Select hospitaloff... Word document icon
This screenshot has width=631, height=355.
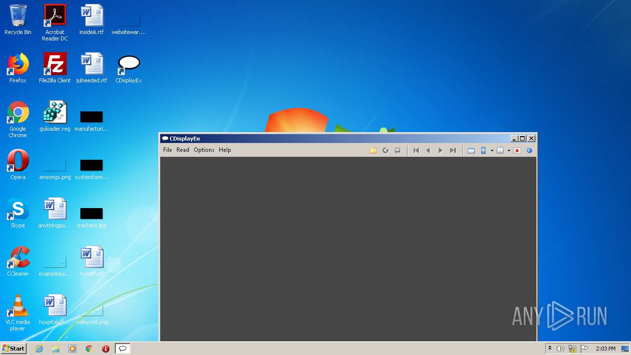55,310
